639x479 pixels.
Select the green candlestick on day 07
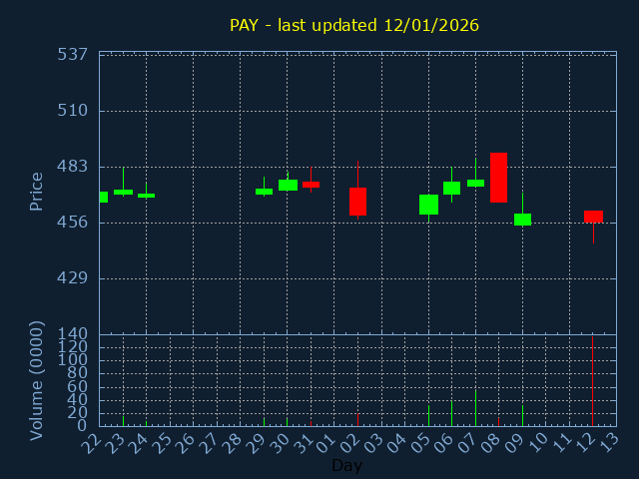pos(475,183)
